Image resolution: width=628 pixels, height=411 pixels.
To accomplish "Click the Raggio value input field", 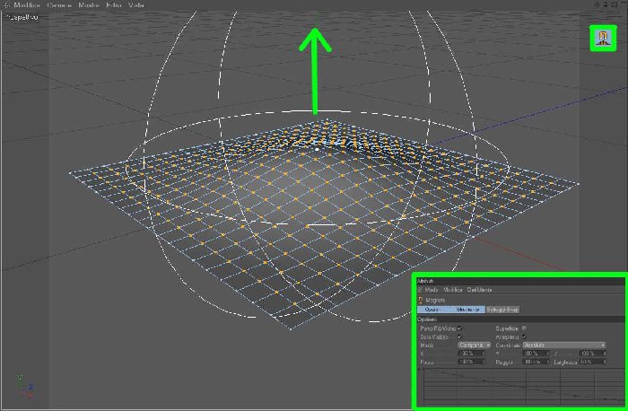I will 535,362.
